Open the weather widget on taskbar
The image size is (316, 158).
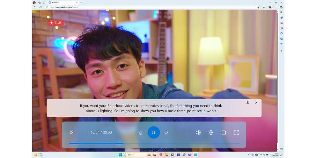click(38, 155)
